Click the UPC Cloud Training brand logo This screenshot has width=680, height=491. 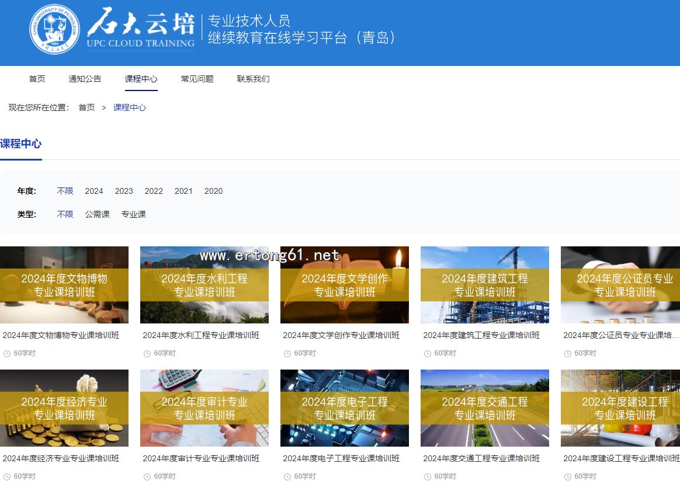point(141,29)
